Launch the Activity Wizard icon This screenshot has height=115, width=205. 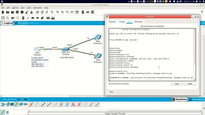point(27,12)
